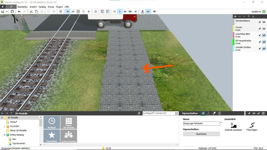The width and height of the screenshot is (267, 150).
Task: Click Gelände anpassen terrain icon
Action: pos(233,125)
